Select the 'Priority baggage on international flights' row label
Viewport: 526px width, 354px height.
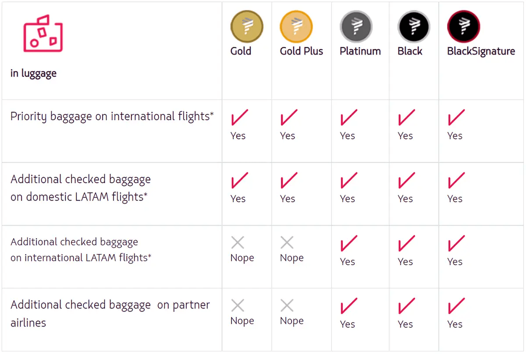(112, 117)
